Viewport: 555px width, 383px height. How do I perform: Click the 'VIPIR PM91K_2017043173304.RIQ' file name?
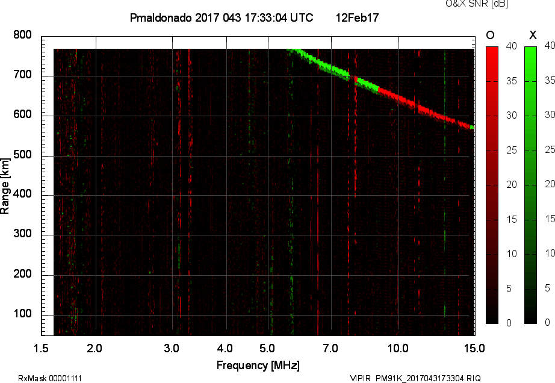[415, 378]
